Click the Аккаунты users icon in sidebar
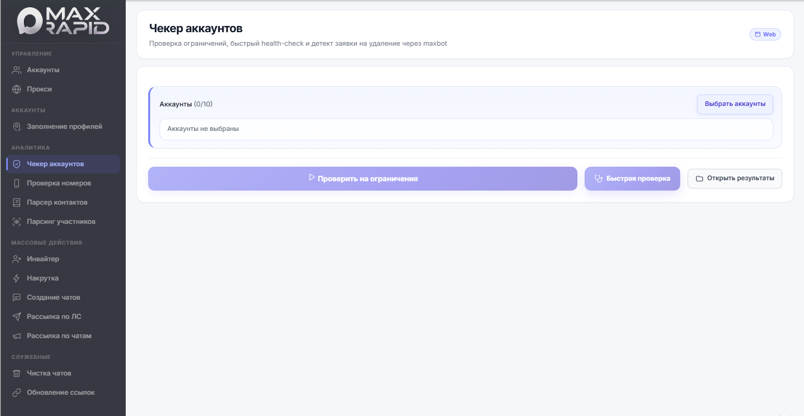The height and width of the screenshot is (416, 804). tap(17, 70)
